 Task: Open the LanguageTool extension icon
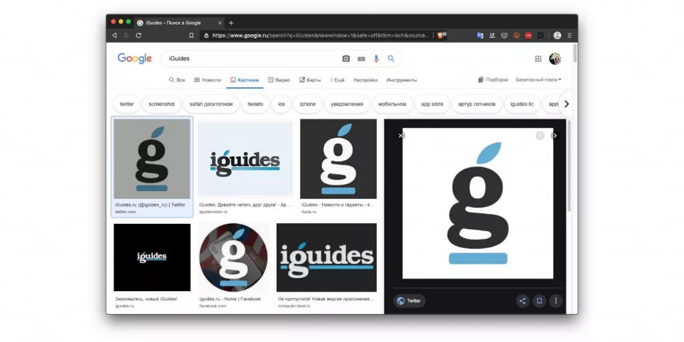492,35
